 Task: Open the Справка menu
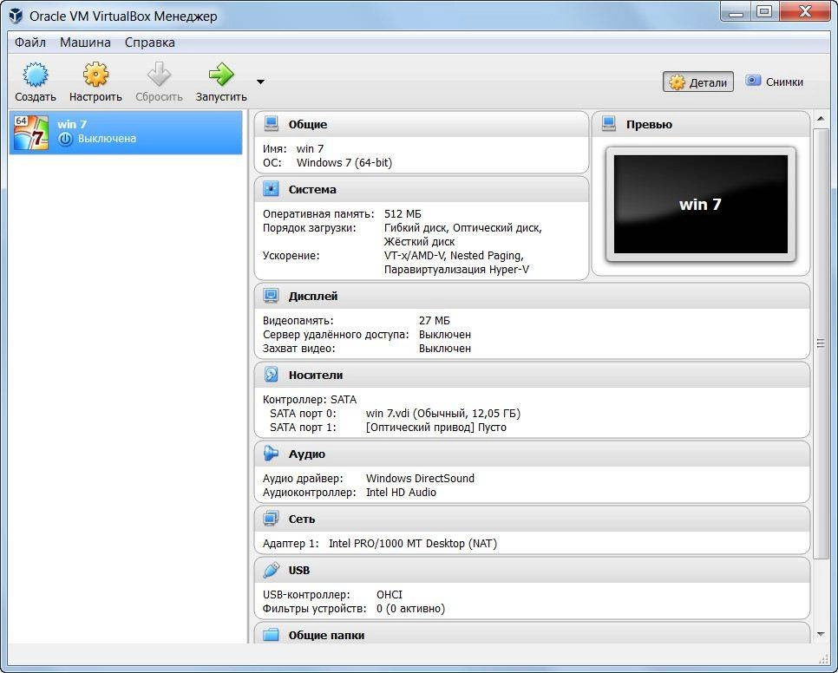point(149,42)
